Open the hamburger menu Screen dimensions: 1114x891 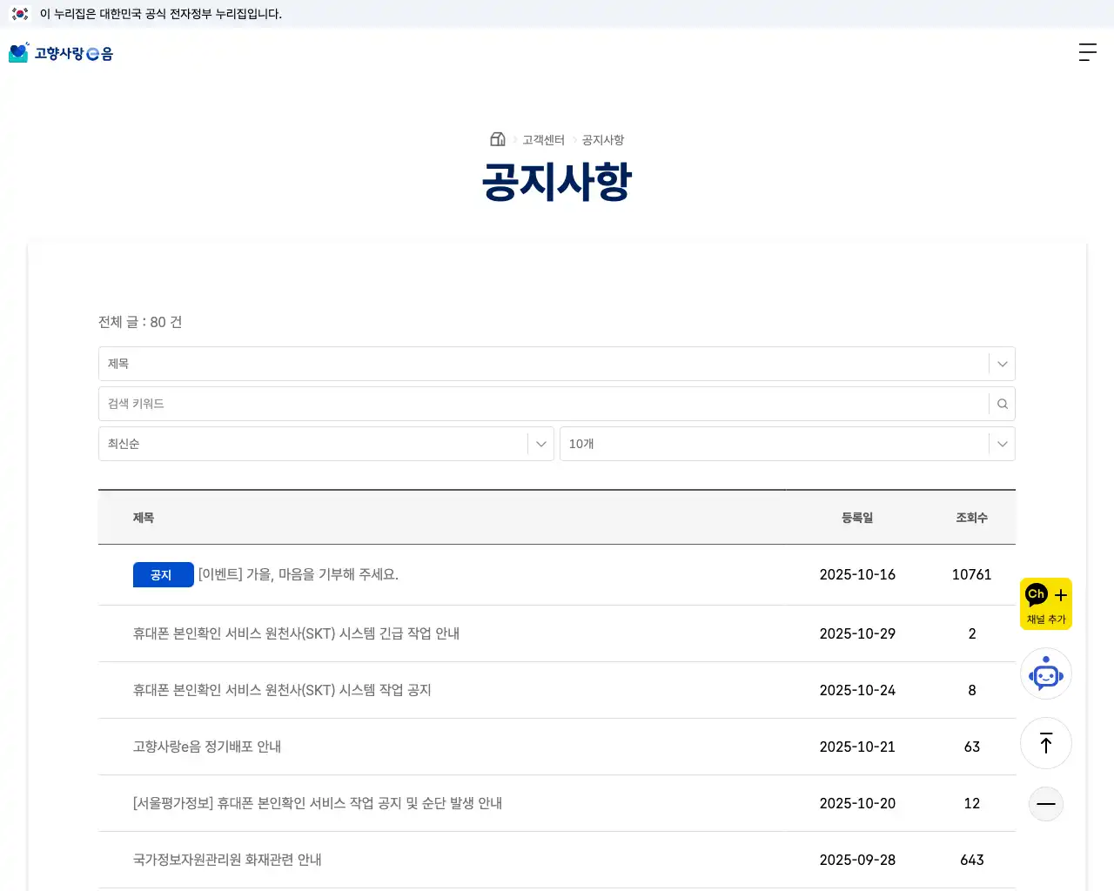(x=1087, y=52)
